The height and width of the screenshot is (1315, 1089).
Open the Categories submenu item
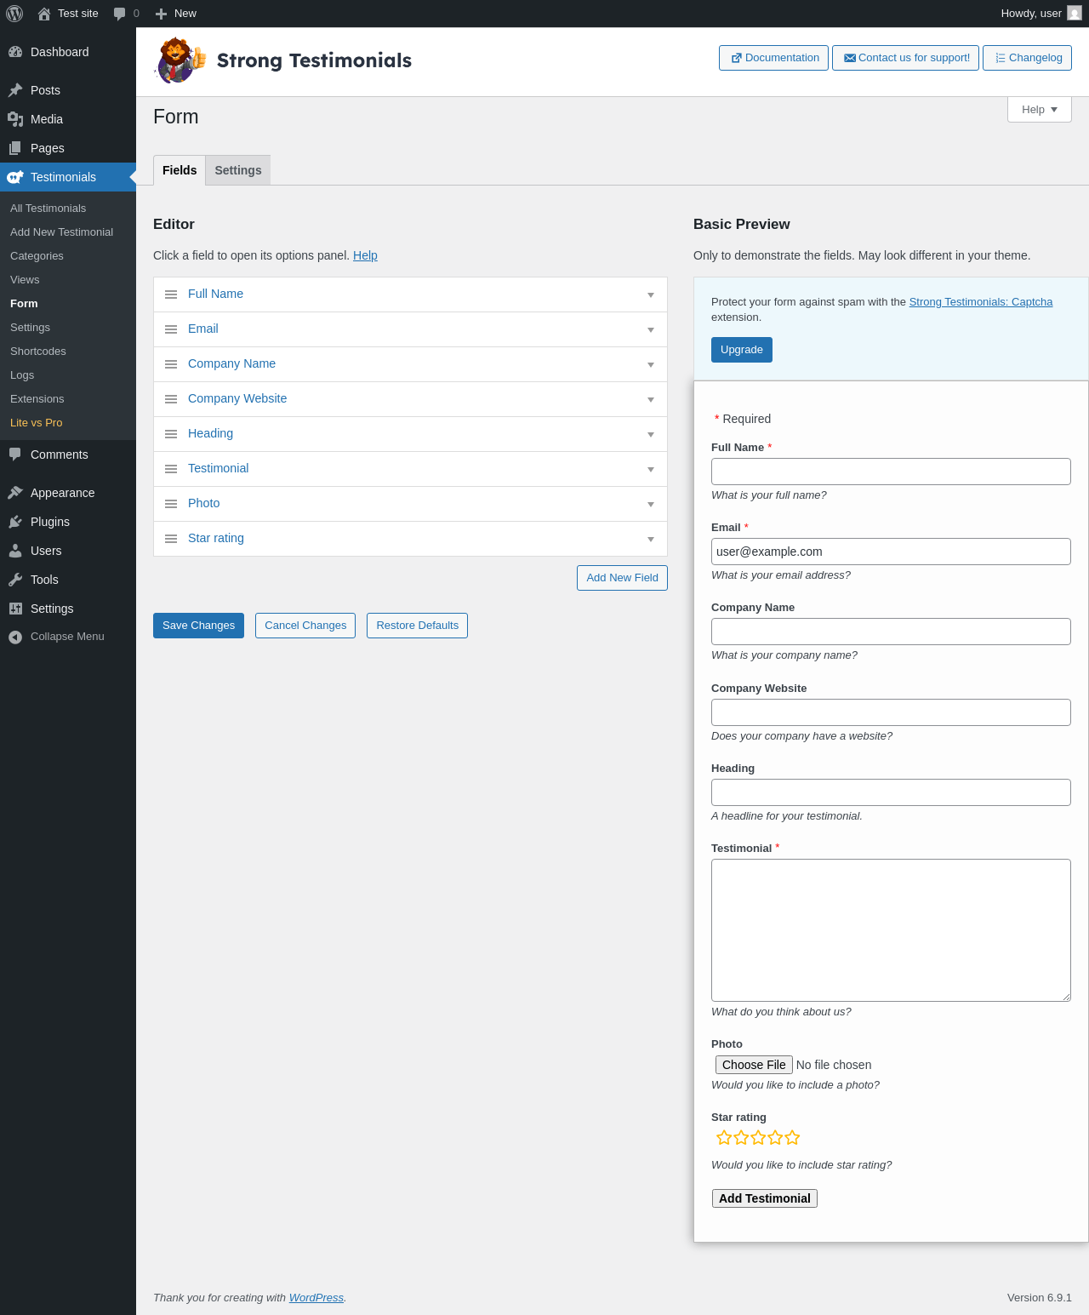point(37,256)
